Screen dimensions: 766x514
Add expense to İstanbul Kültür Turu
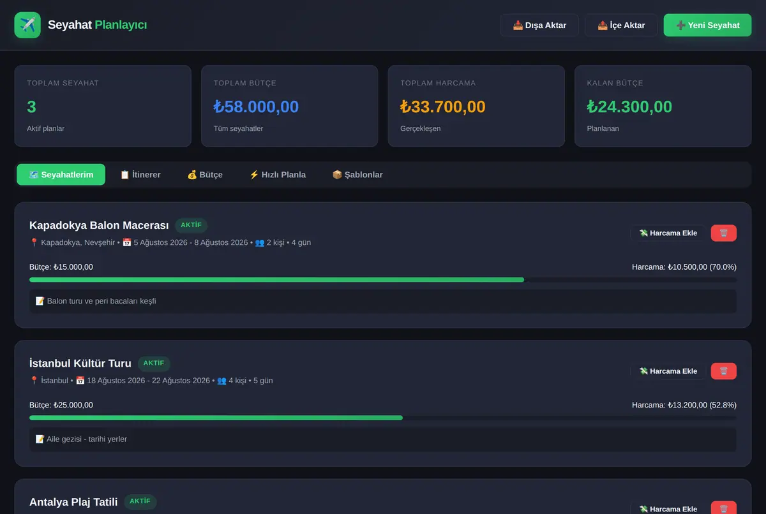pyautogui.click(x=668, y=371)
